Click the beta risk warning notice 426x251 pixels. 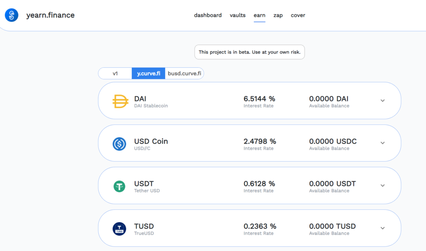pyautogui.click(x=250, y=52)
